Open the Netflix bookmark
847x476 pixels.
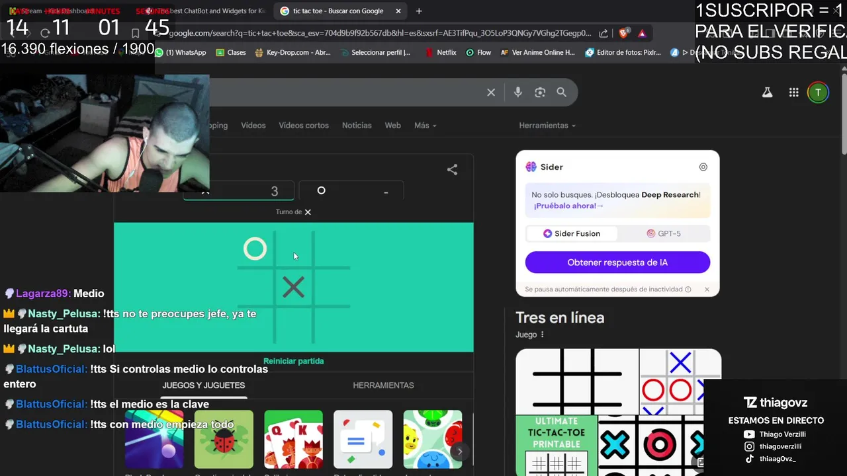click(441, 52)
